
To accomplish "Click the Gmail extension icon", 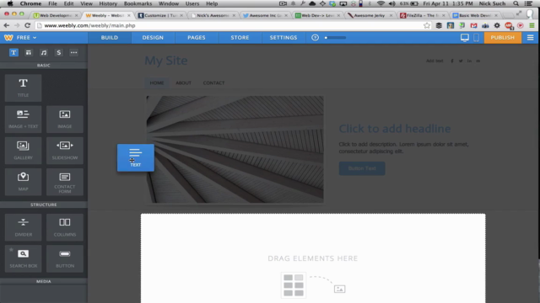I will (x=474, y=25).
